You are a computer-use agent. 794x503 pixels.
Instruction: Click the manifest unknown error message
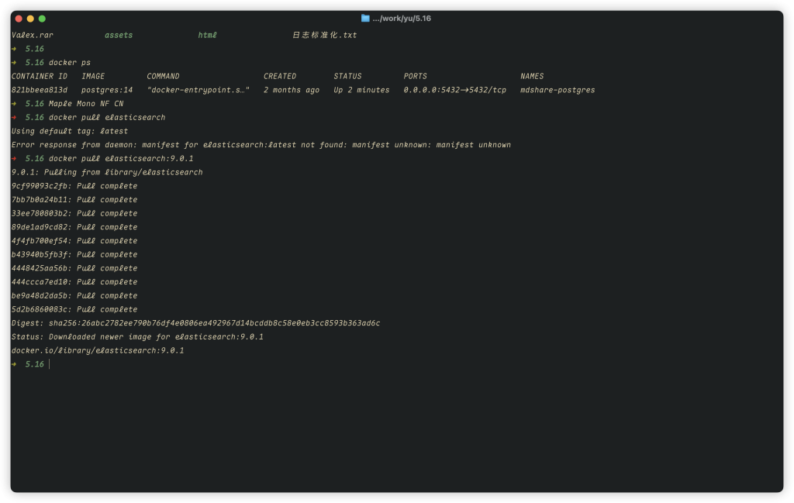(x=261, y=145)
